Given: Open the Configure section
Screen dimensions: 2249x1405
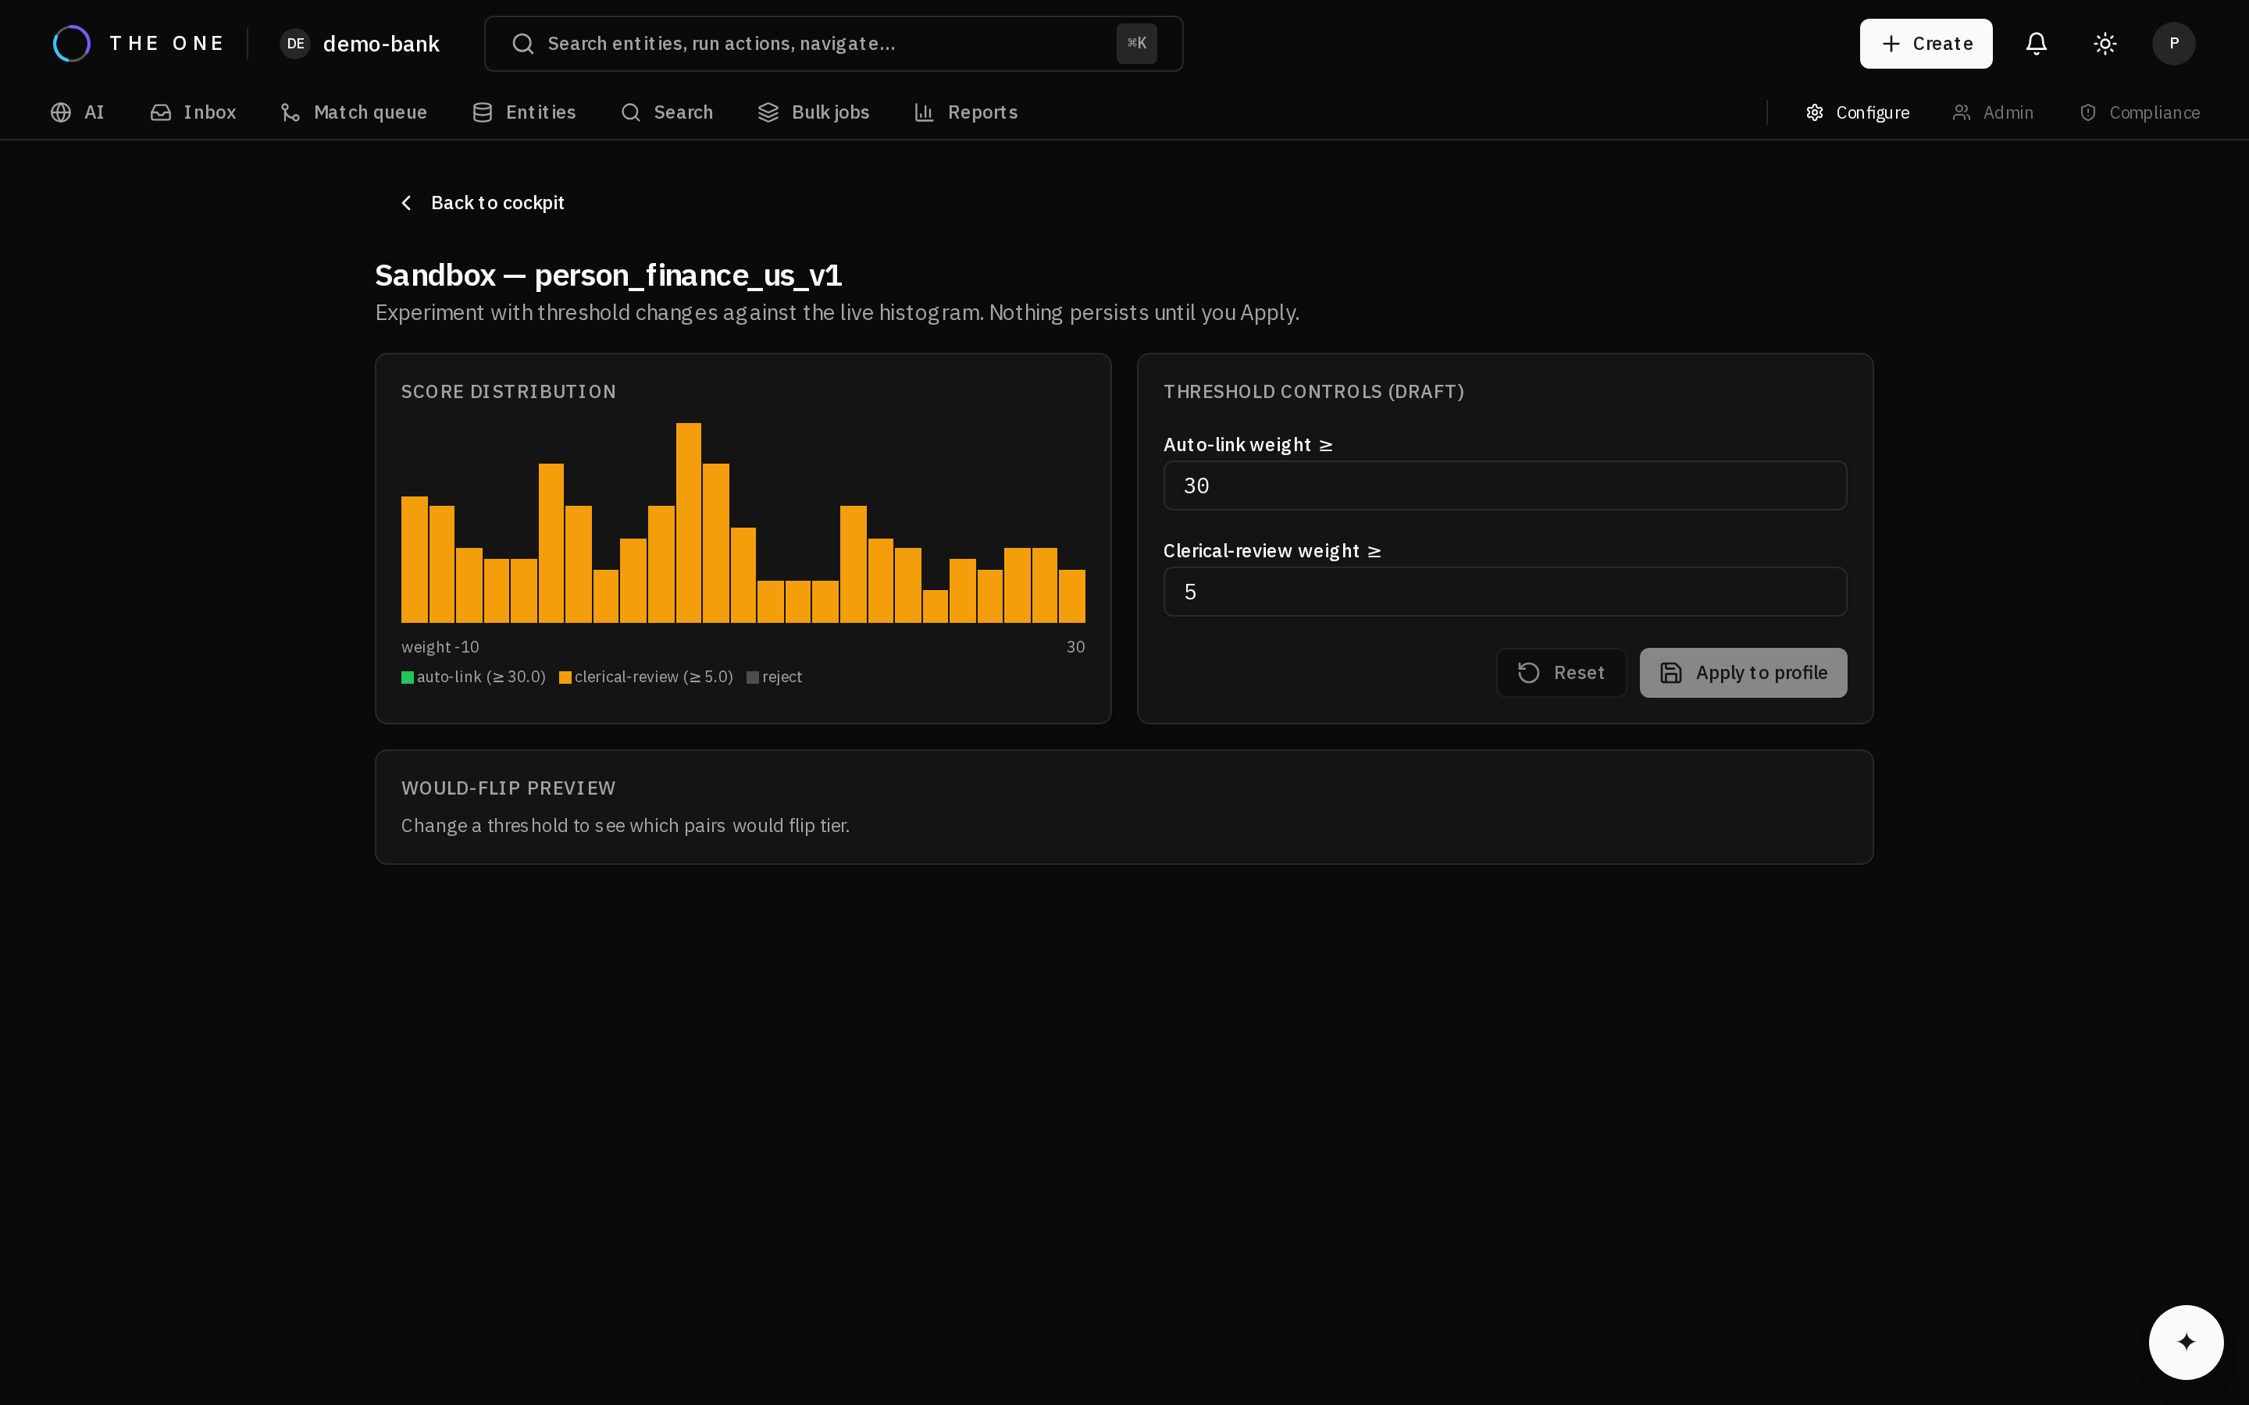Looking at the screenshot, I should click(x=1857, y=112).
